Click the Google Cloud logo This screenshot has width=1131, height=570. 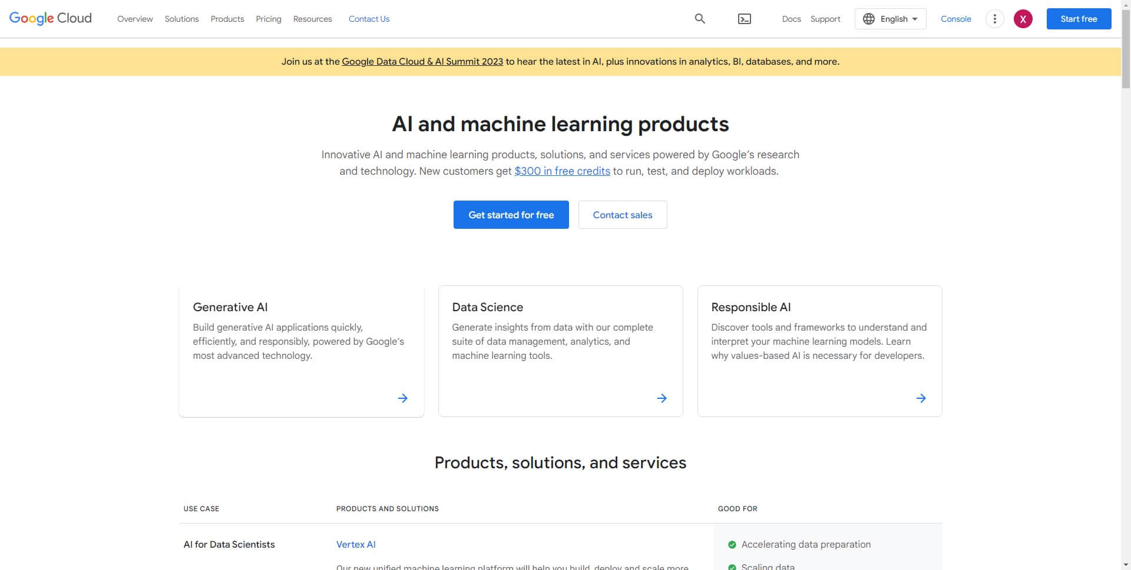tap(51, 18)
